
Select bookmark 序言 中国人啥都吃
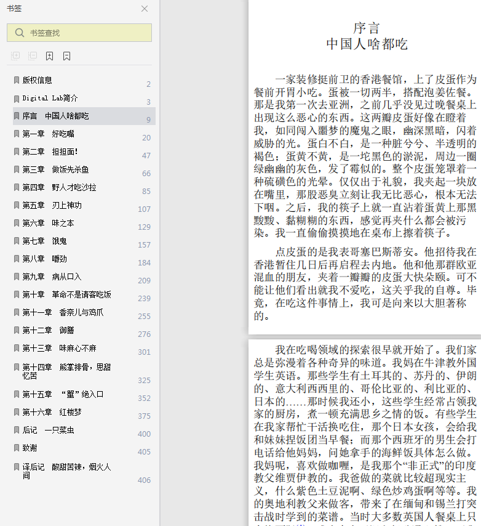click(x=84, y=116)
